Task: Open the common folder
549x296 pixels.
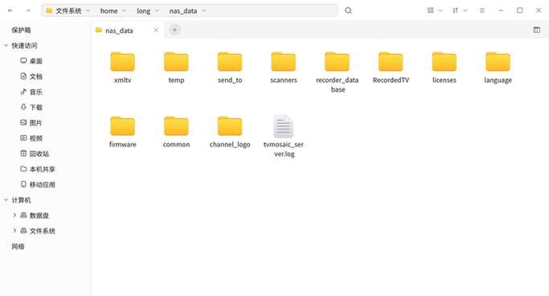Action: 176,132
